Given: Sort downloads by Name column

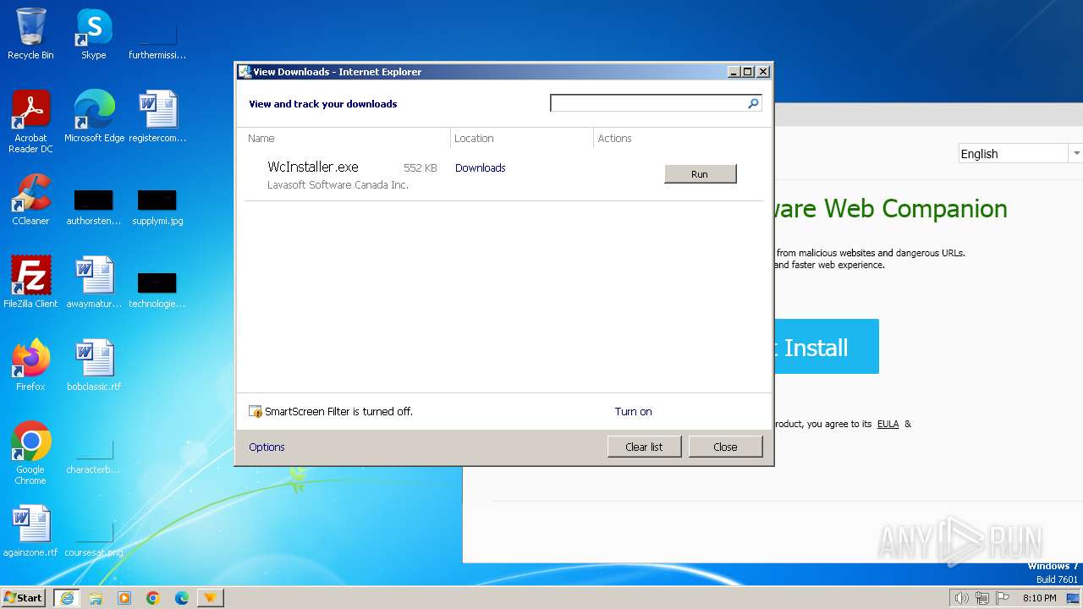Looking at the screenshot, I should (346, 139).
